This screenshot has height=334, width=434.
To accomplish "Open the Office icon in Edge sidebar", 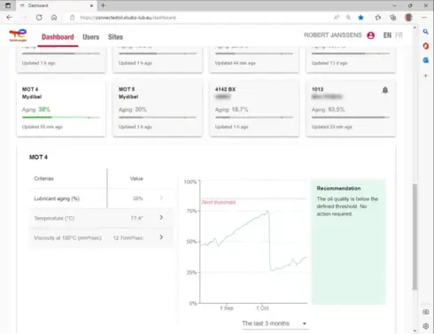I will point(425,46).
